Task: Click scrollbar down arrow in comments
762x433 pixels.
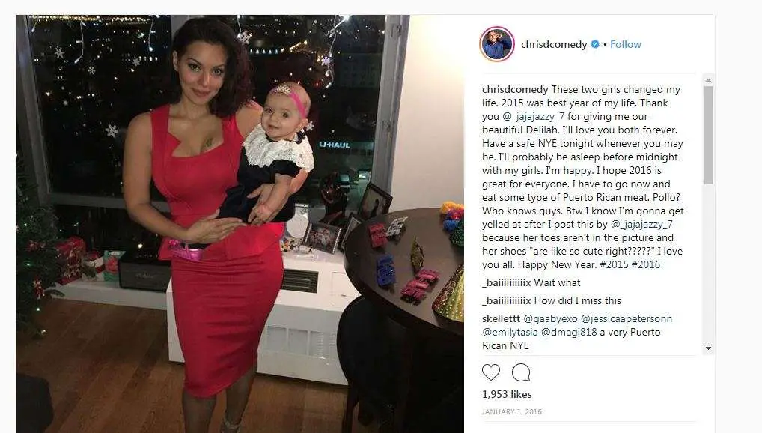Action: (708, 348)
